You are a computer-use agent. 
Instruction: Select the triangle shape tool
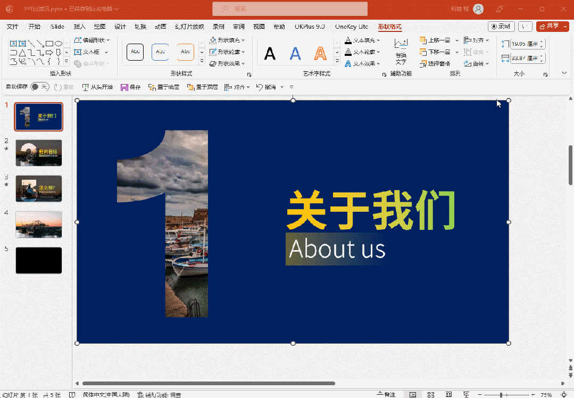tap(22, 53)
